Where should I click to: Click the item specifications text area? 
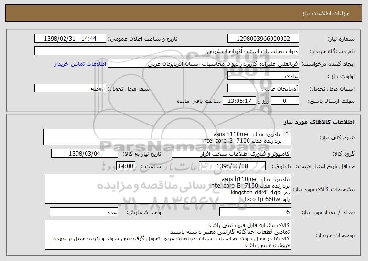[x=168, y=189]
